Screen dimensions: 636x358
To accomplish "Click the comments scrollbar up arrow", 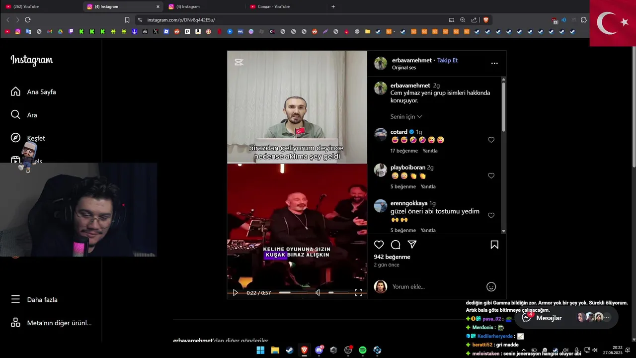I will 503,80.
